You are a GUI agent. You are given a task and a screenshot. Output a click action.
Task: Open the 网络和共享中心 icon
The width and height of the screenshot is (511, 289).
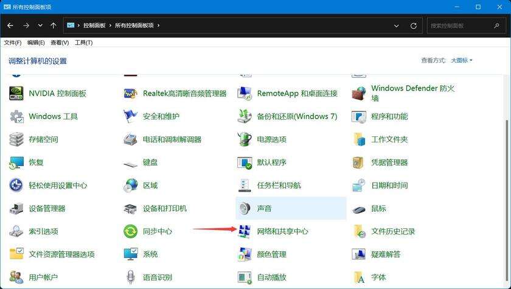click(x=245, y=231)
